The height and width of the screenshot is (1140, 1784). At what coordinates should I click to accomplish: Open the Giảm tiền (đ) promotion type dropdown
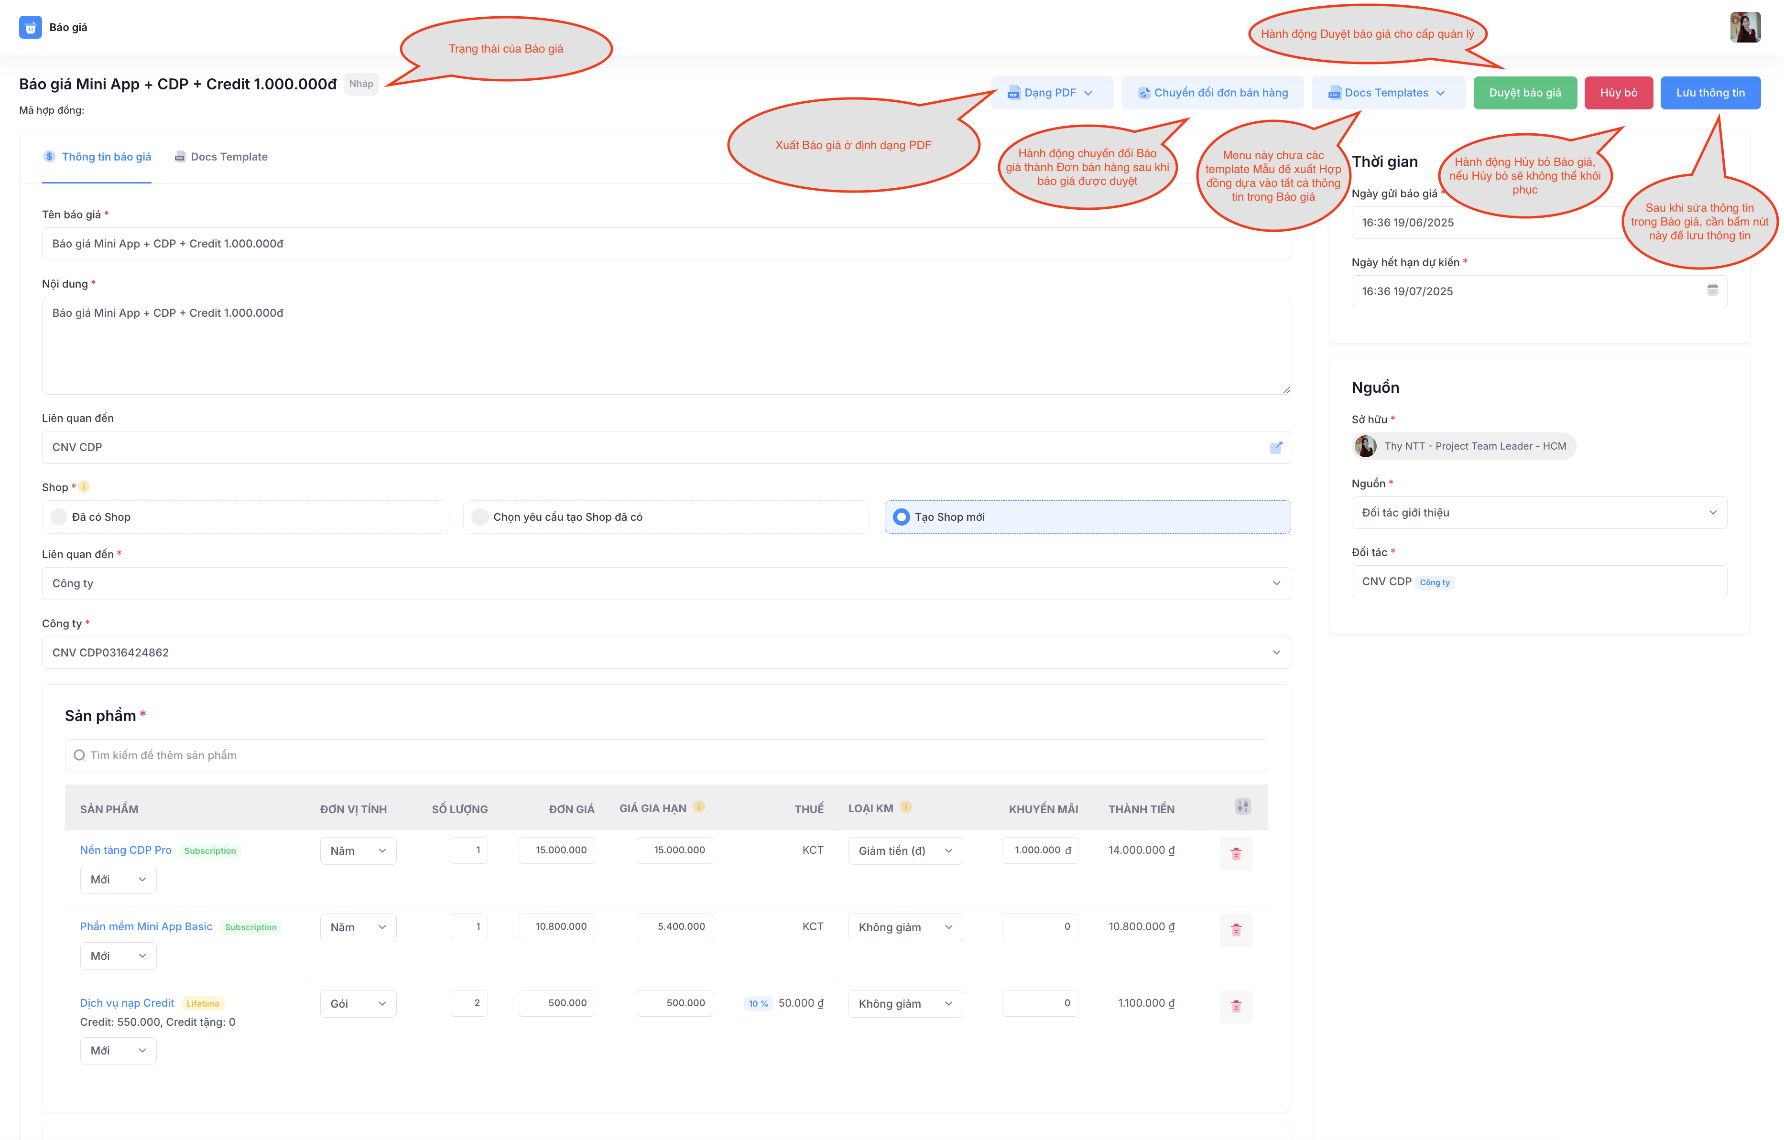point(905,850)
